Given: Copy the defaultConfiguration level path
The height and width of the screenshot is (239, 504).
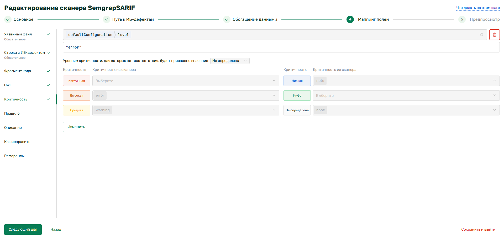Looking at the screenshot, I should click(x=481, y=34).
